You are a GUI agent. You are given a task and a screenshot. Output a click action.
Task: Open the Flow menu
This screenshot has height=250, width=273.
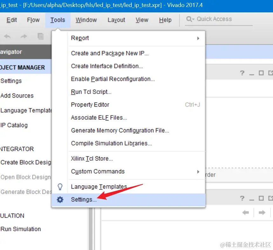click(x=33, y=20)
